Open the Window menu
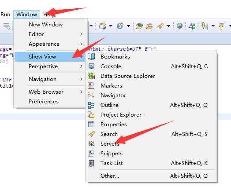This screenshot has height=187, width=231. 26,15
